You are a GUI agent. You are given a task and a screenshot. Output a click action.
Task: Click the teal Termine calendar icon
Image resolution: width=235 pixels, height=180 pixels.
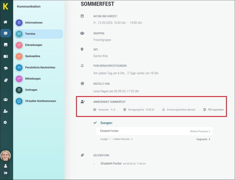pos(19,34)
